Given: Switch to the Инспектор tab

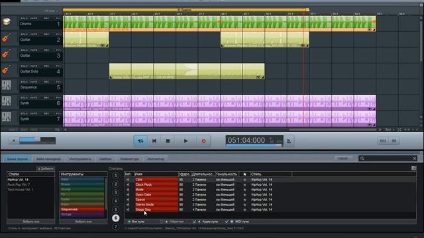Looking at the screenshot, I should [156, 159].
